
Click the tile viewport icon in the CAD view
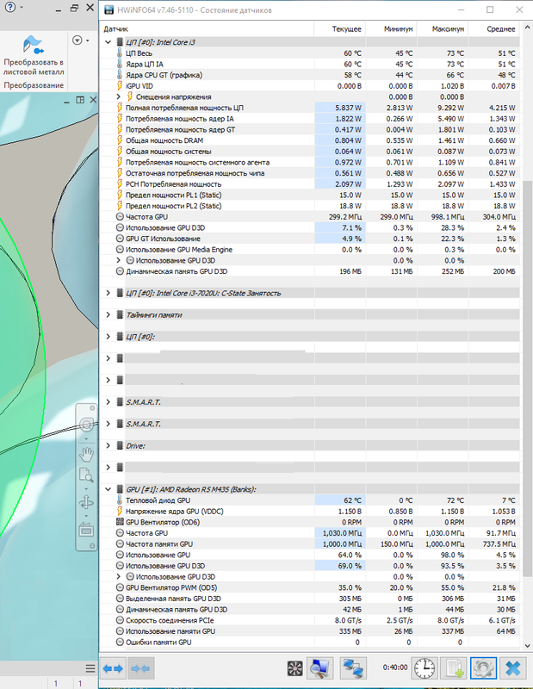(x=80, y=100)
